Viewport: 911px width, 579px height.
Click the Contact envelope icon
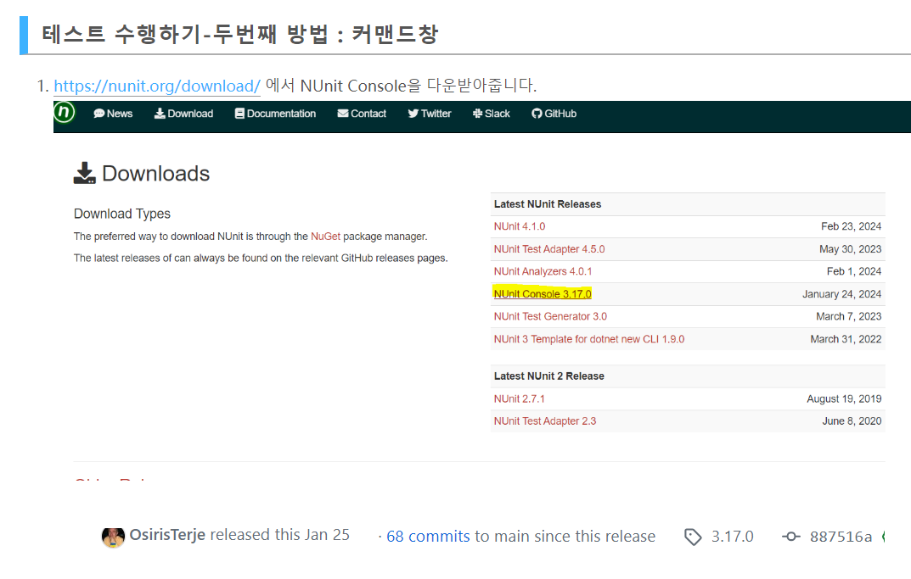343,114
